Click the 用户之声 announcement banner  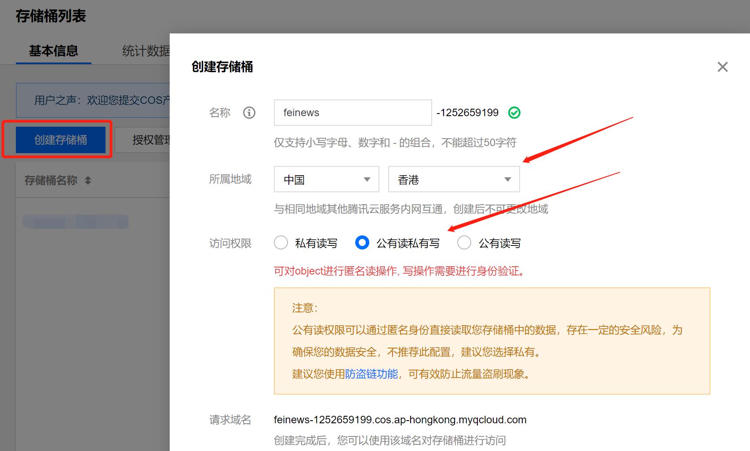point(93,100)
